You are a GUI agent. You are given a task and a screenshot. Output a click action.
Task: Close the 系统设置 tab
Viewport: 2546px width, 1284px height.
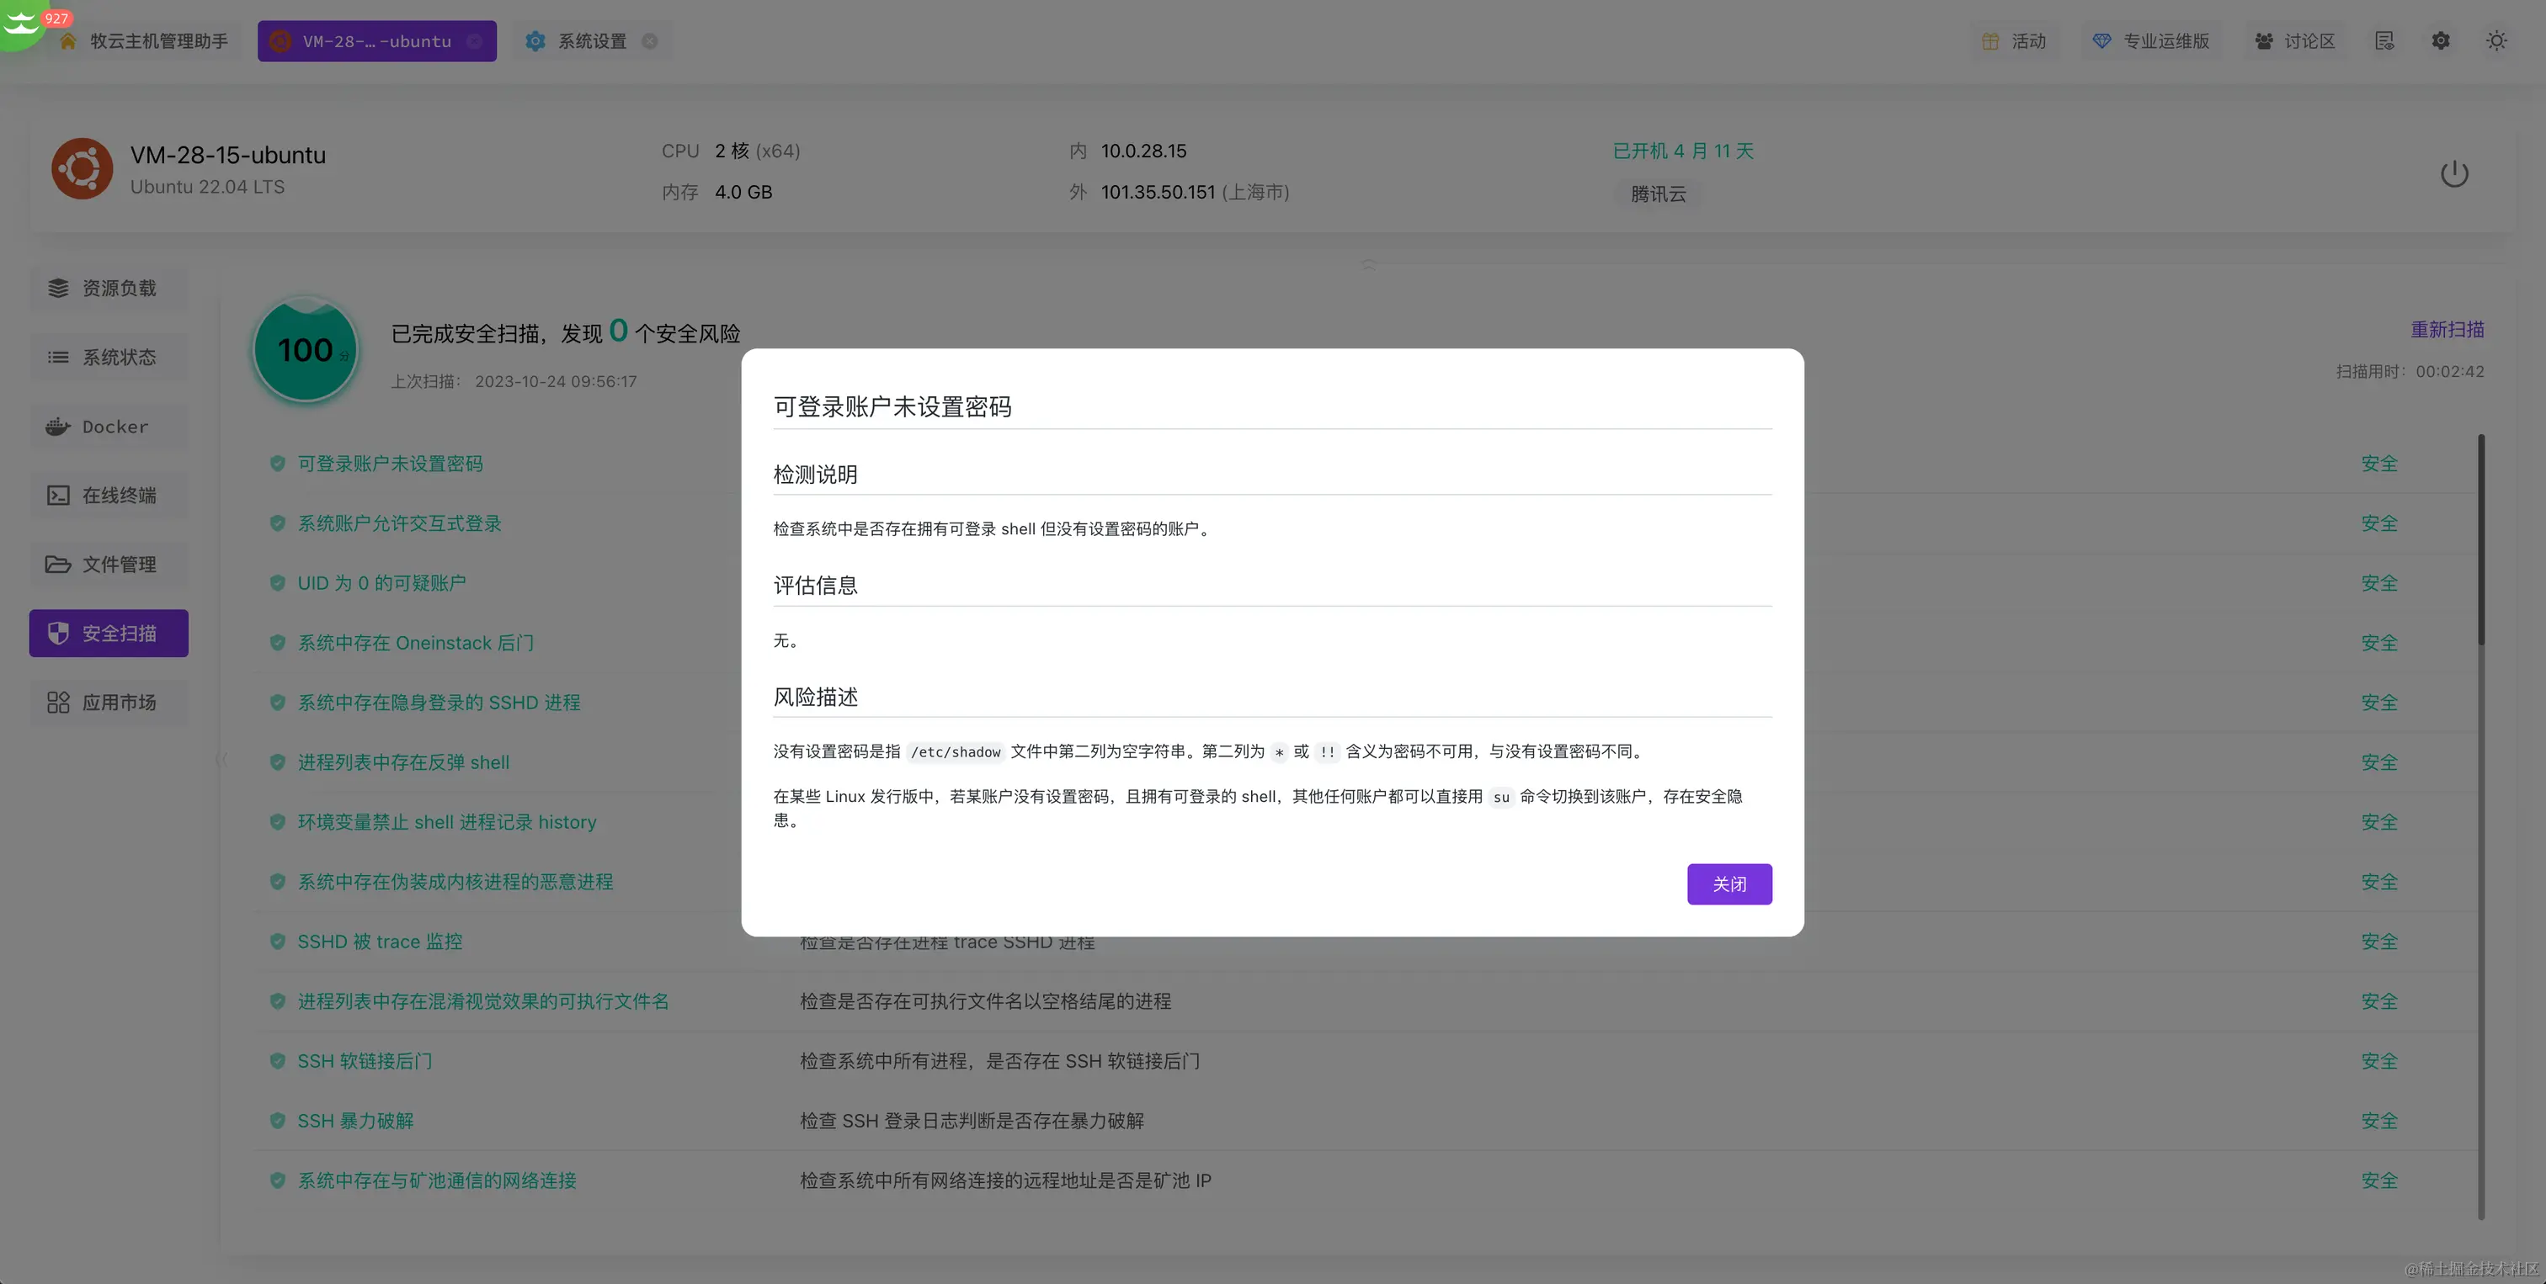[x=649, y=41]
